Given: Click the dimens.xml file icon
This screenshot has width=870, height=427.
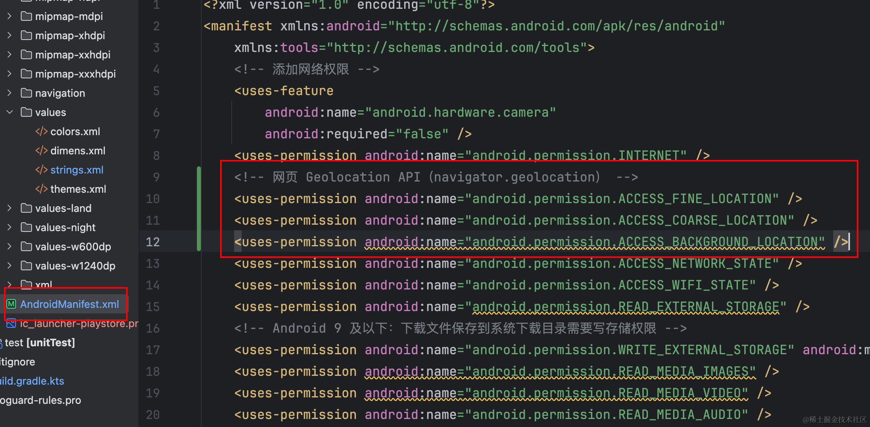Looking at the screenshot, I should click(41, 151).
